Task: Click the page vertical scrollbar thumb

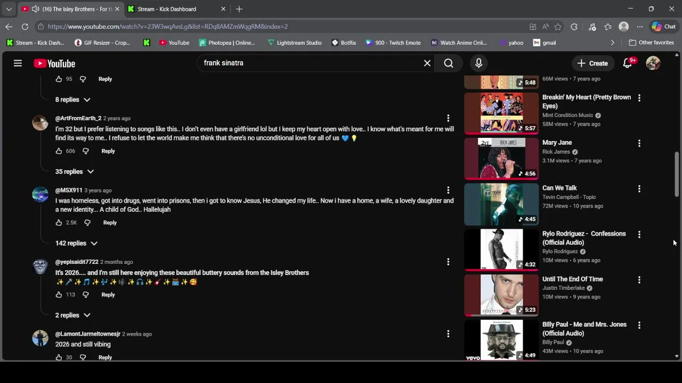Action: pos(677,174)
